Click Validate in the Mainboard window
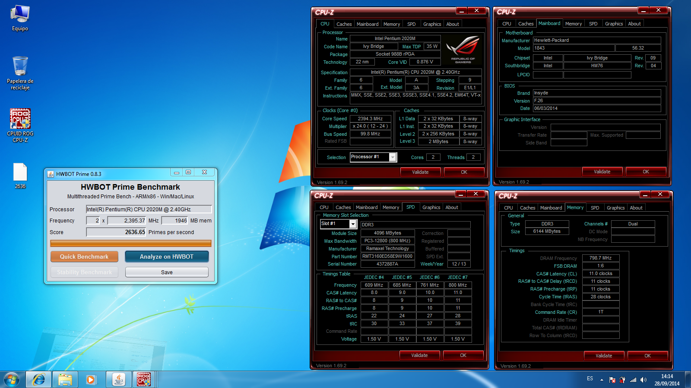The width and height of the screenshot is (691, 388). 602,172
